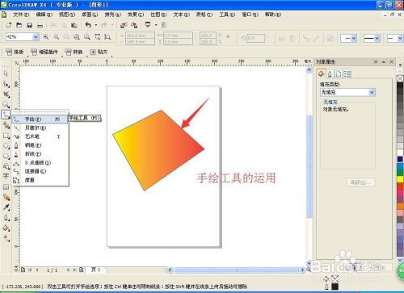Select the Zoom tool in toolbox
This screenshot has width=404, height=293.
coord(6,104)
